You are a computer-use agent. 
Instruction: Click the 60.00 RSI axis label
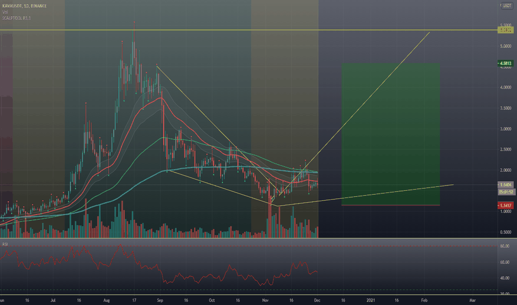504,262
